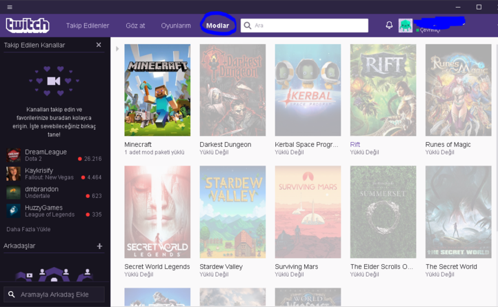
Task: Click Fallout: New Vegas game label
Action: [x=49, y=177]
